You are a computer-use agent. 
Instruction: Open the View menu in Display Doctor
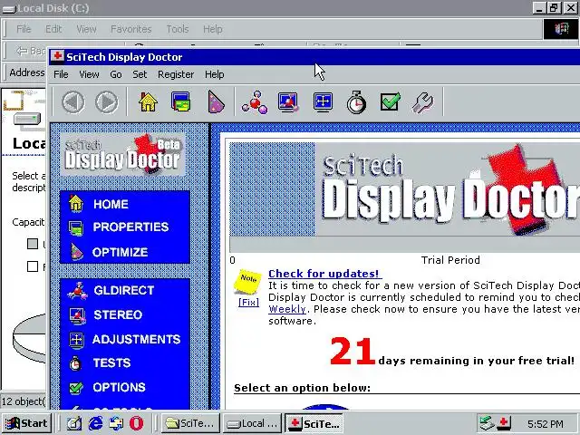tap(89, 74)
